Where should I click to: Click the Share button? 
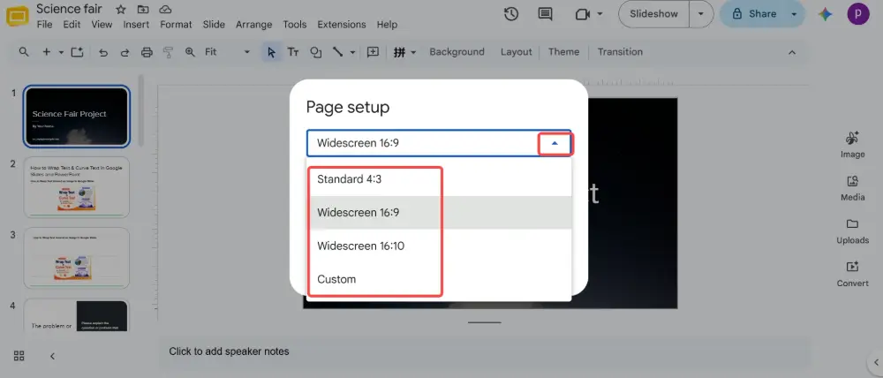pyautogui.click(x=754, y=14)
